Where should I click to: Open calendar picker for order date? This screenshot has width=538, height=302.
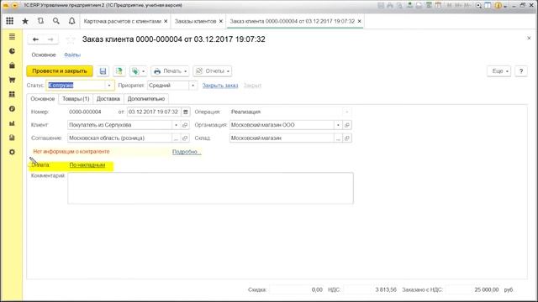pyautogui.click(x=186, y=112)
